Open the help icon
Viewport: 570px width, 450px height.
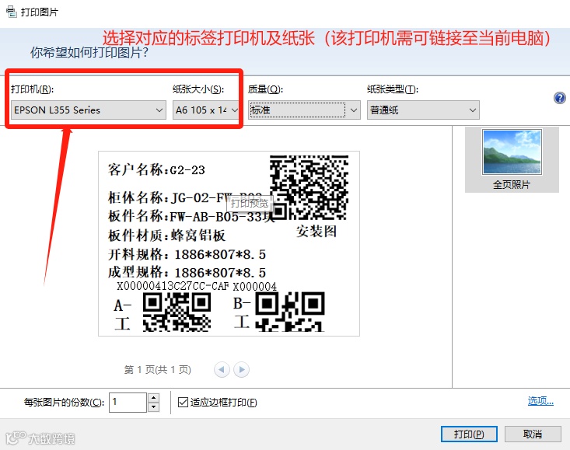pyautogui.click(x=559, y=98)
